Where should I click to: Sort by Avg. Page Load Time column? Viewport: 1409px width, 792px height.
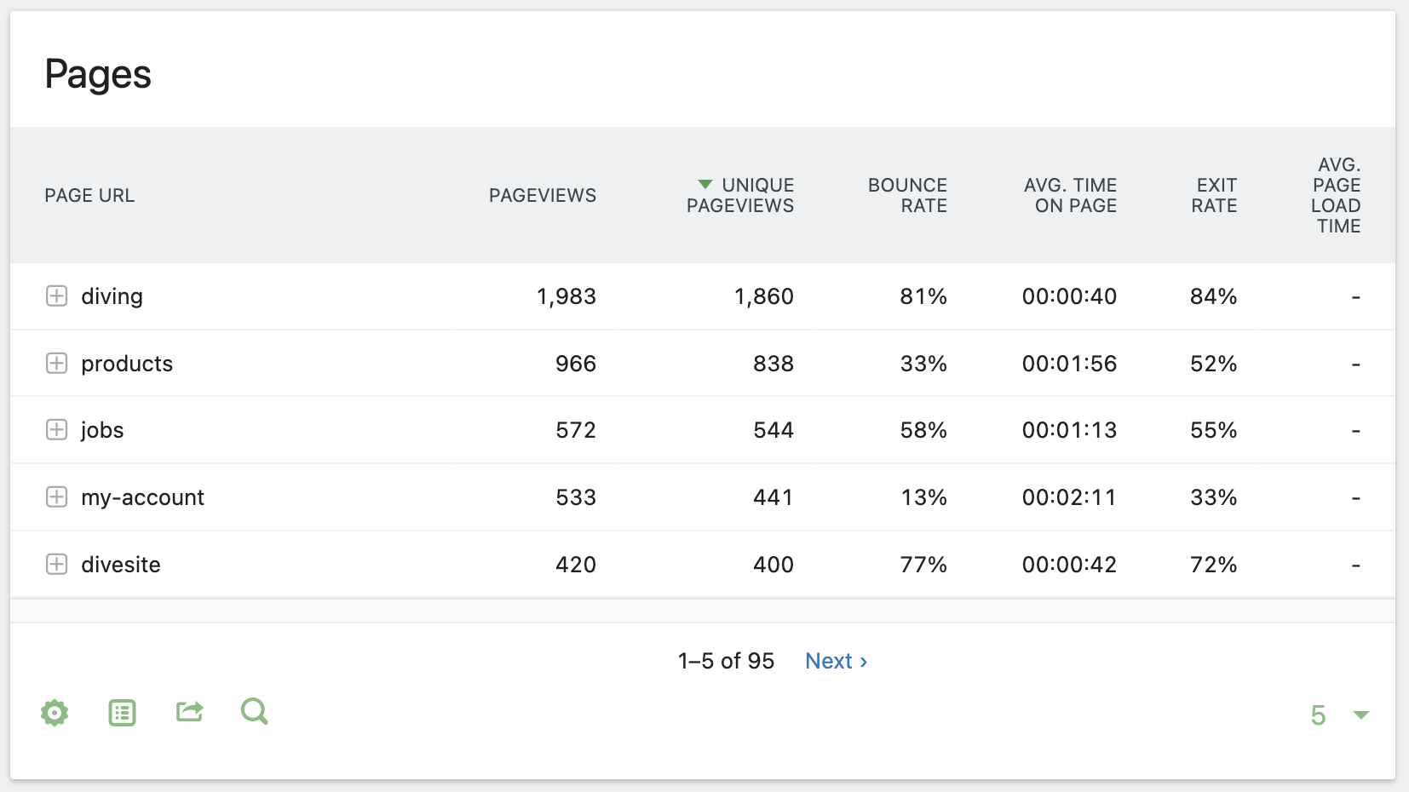tap(1336, 196)
